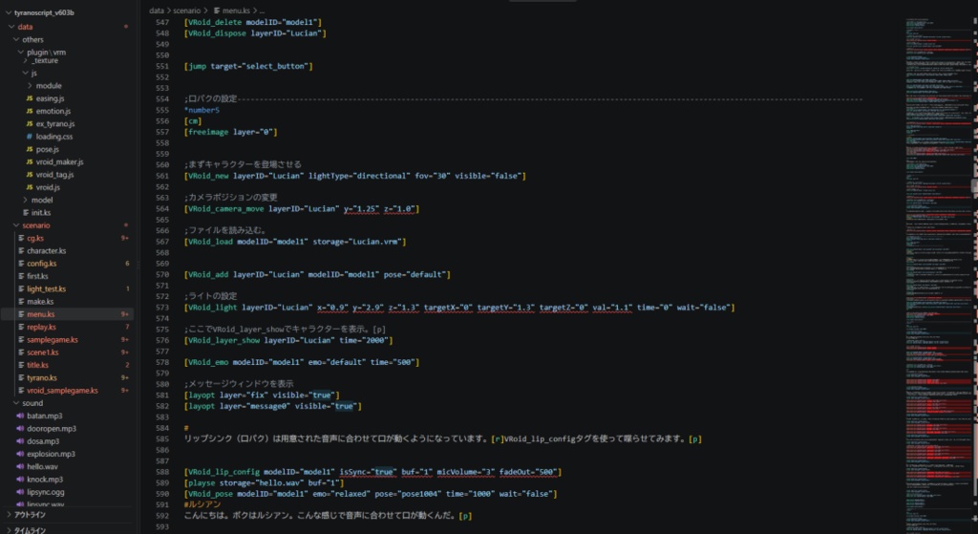Select data in the breadcrumb path
Image resolution: width=978 pixels, height=534 pixels.
pyautogui.click(x=156, y=11)
